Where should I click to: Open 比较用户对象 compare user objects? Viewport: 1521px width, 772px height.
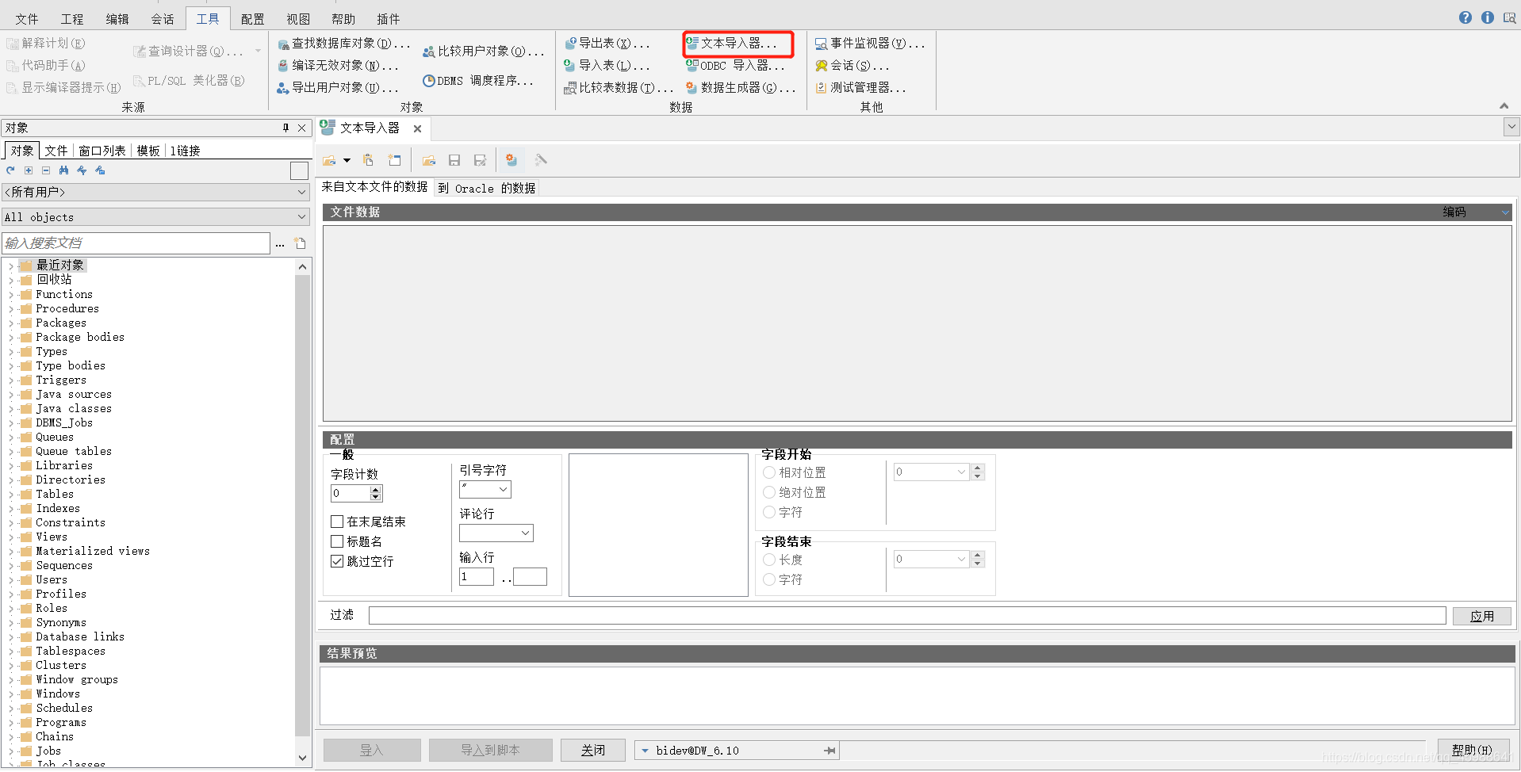point(484,52)
